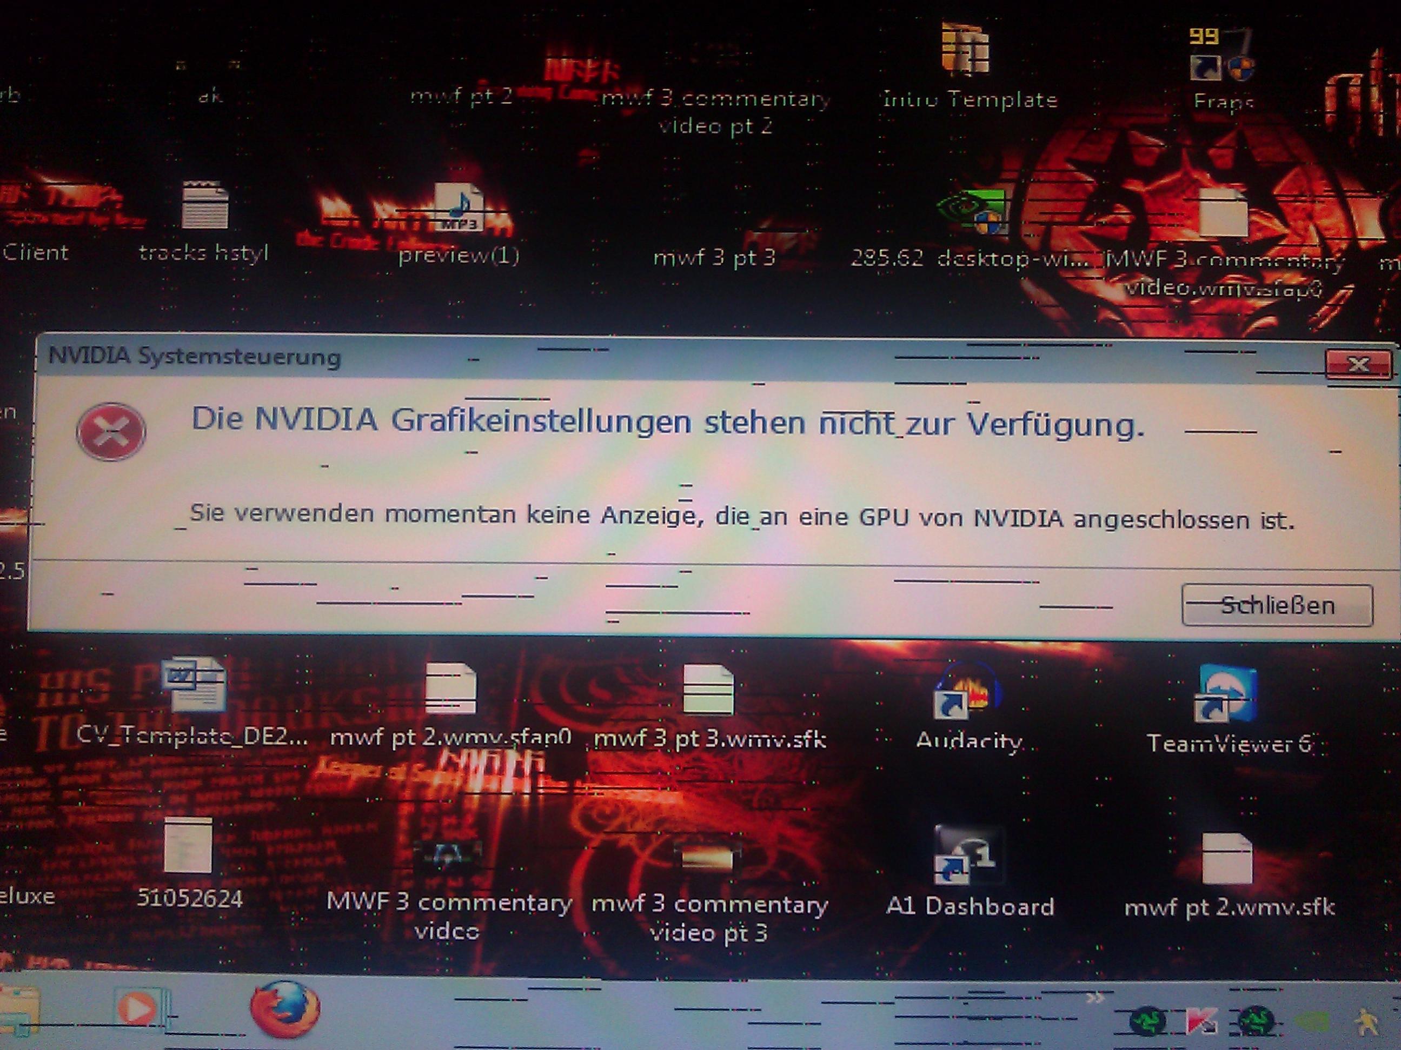
Task: Click the yellow running figure tray icon
Action: [x=1366, y=1023]
